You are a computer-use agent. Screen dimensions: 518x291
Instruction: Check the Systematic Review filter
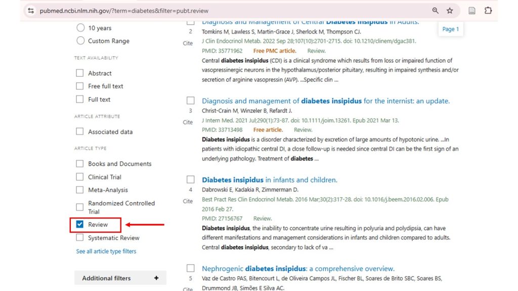click(79, 237)
